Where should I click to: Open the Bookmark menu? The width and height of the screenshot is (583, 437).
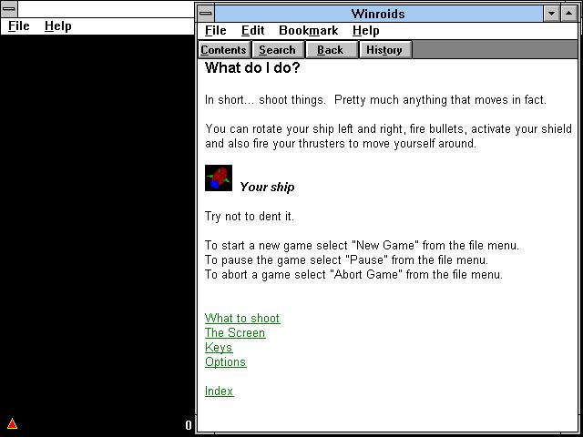(x=308, y=30)
